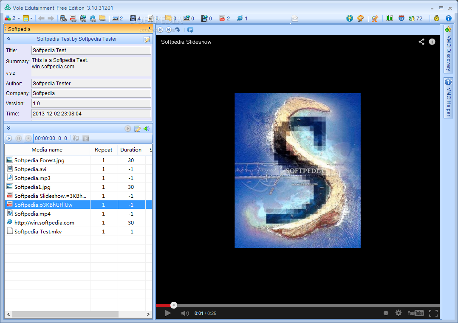Image resolution: width=458 pixels, height=323 pixels.
Task: Pause the playlist playback
Action: click(x=19, y=138)
